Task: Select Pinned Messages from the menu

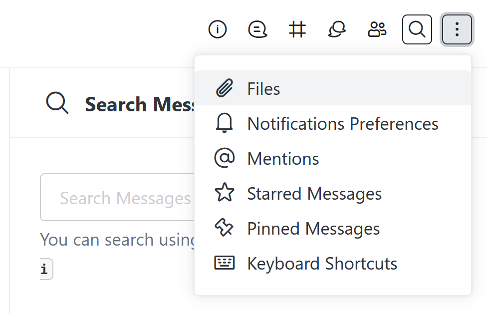Action: click(313, 229)
